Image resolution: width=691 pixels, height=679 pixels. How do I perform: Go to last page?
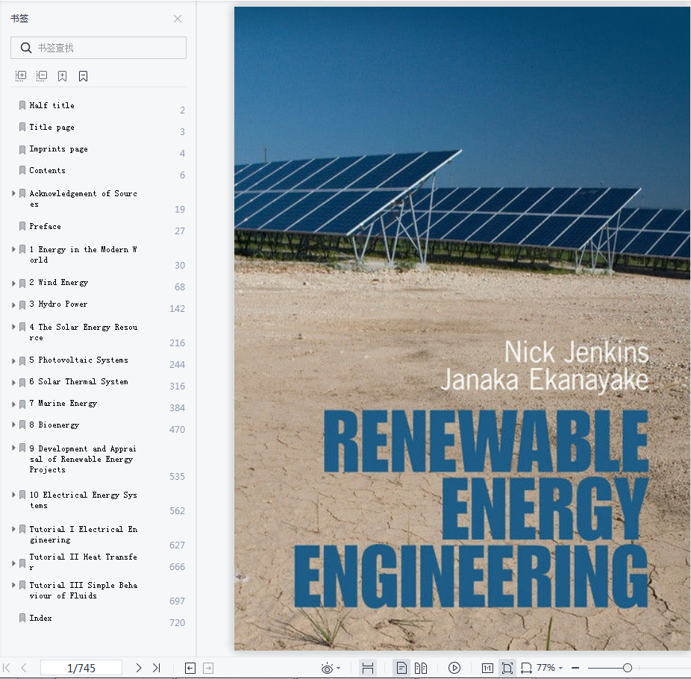pyautogui.click(x=157, y=668)
